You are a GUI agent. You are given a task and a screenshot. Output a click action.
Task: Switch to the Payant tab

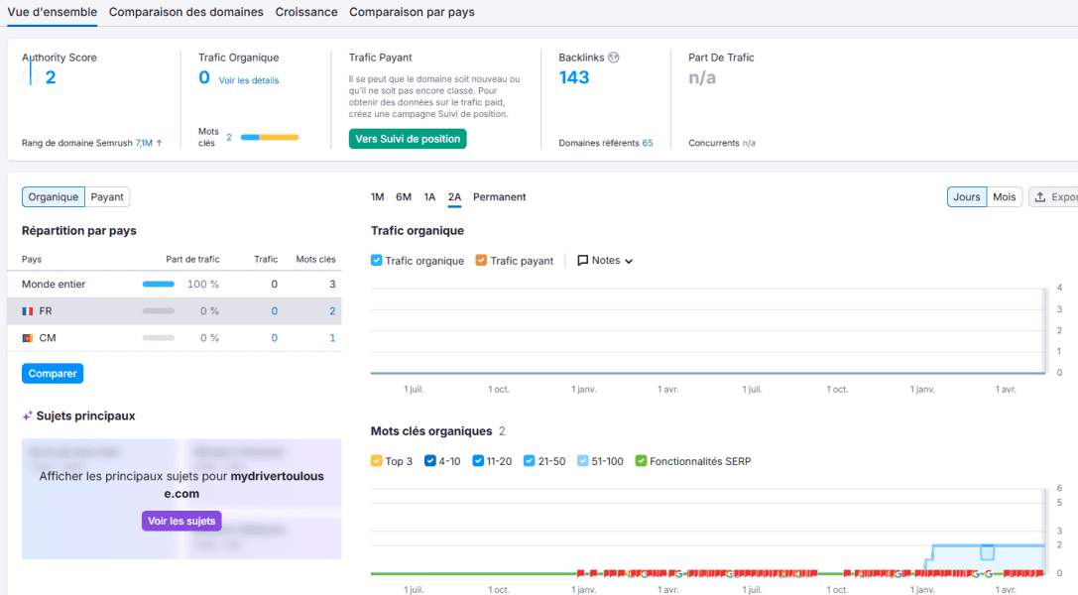pos(107,197)
